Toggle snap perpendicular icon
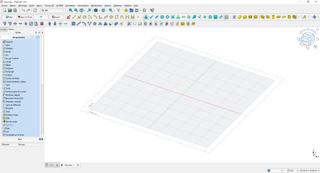Image resolution: width=320 pixels, height=173 pixels. point(178,17)
